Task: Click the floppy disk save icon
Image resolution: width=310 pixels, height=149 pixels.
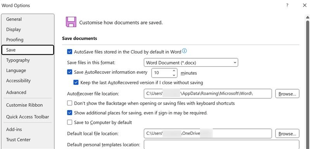Action: [71, 22]
